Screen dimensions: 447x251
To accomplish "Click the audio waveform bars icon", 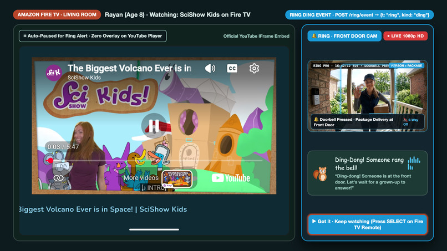I will [x=414, y=163].
